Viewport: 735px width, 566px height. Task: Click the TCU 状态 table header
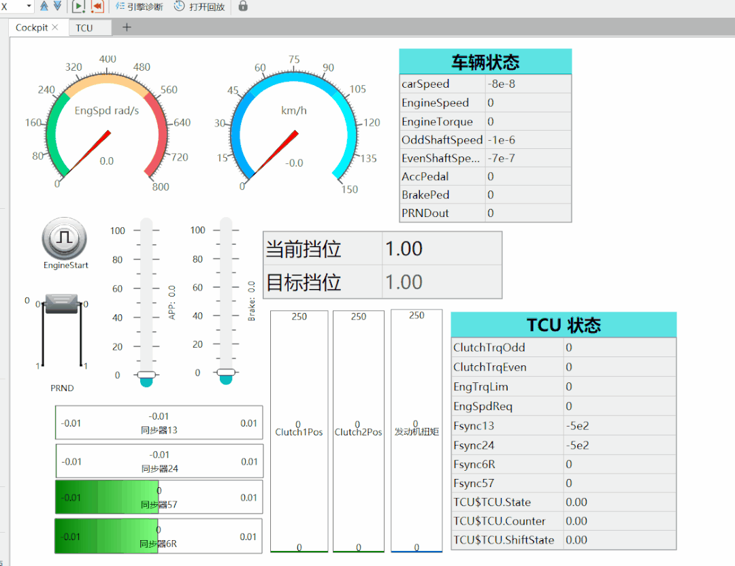coord(564,324)
